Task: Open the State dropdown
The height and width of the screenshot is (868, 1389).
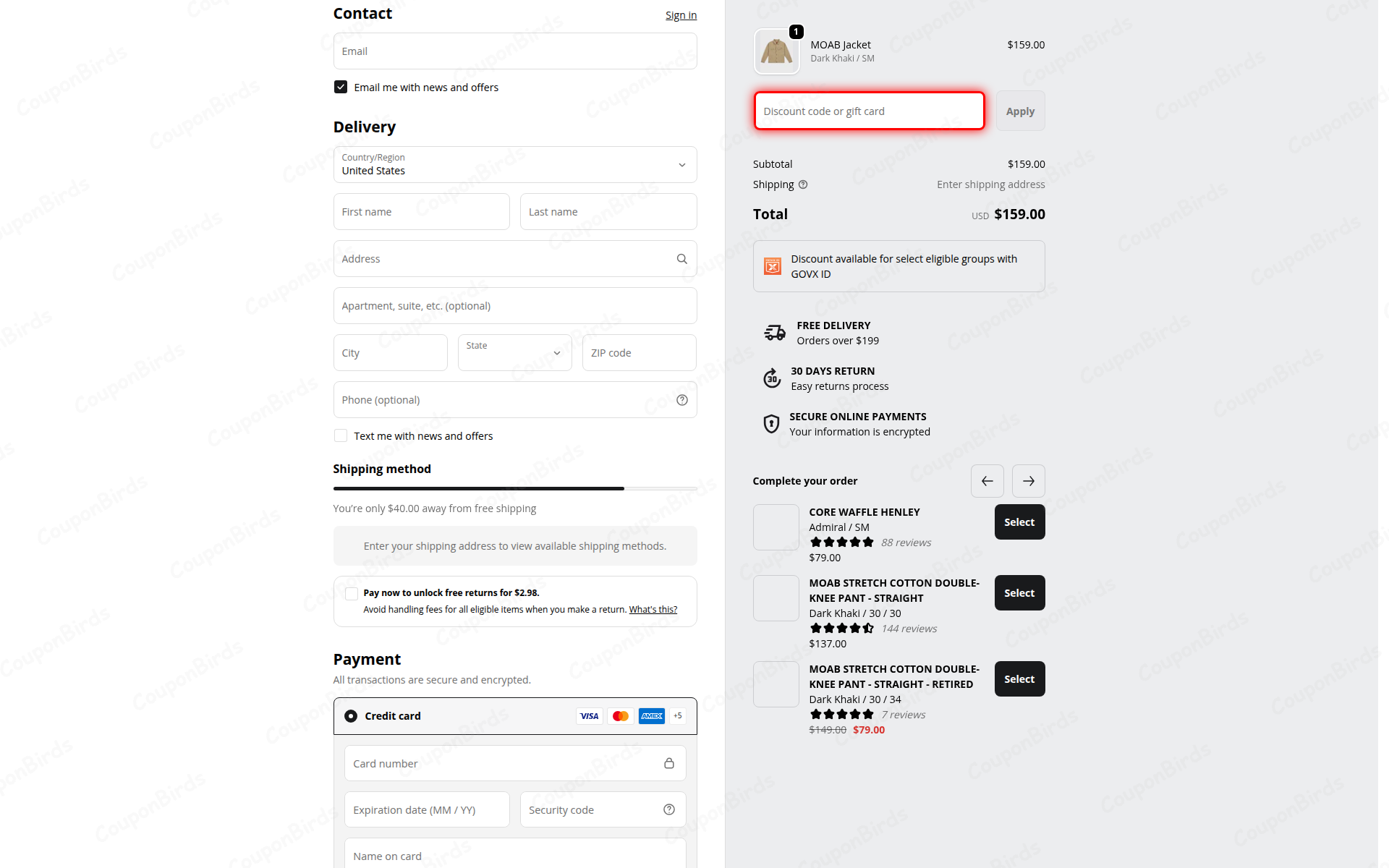Action: point(514,352)
